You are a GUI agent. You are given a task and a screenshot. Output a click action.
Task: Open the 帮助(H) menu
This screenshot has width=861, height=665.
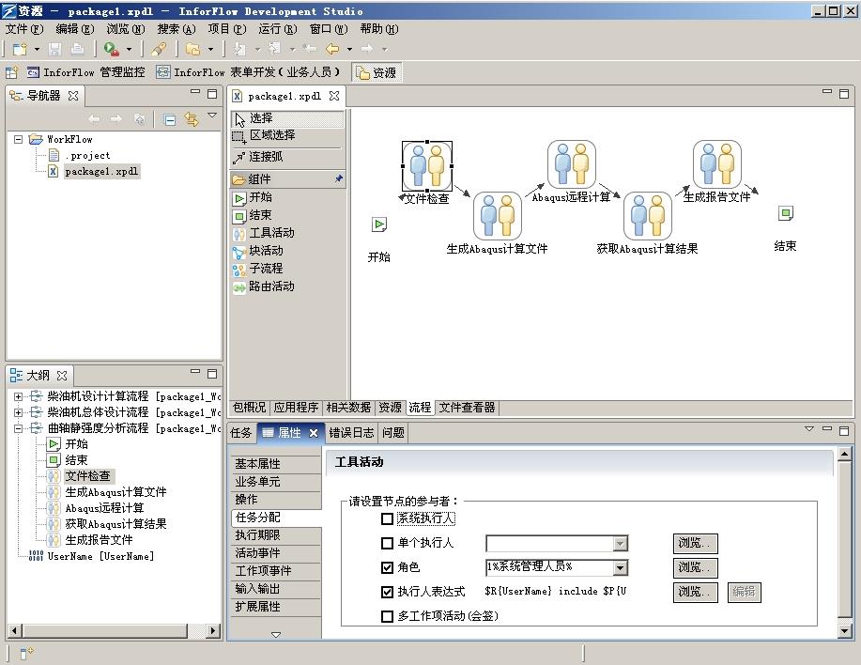(379, 28)
